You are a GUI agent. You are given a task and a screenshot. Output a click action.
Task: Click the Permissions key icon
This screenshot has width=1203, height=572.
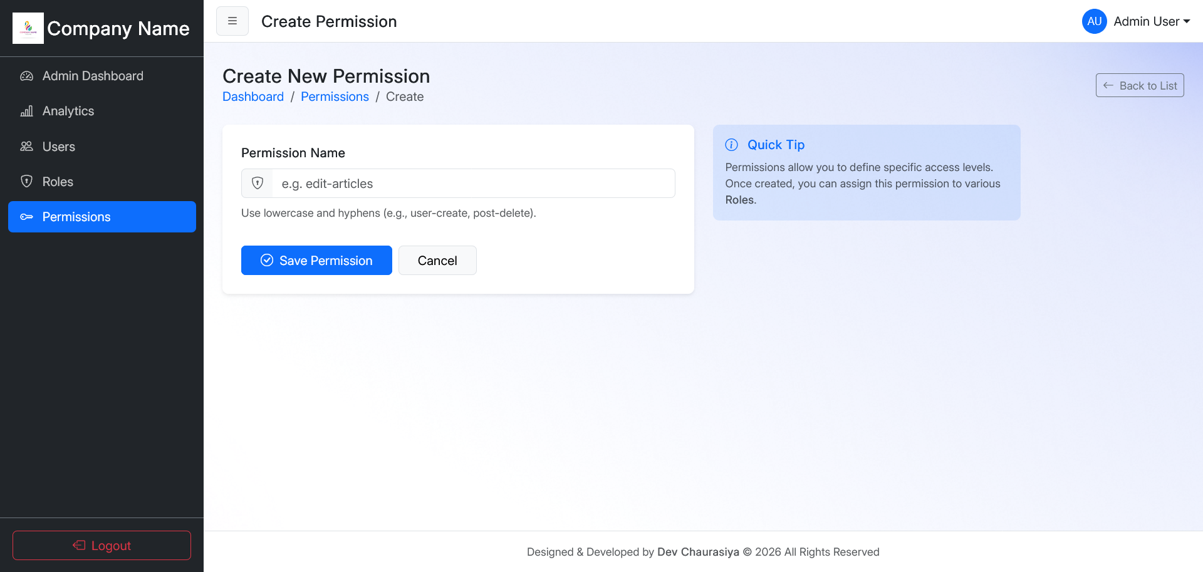(x=26, y=217)
